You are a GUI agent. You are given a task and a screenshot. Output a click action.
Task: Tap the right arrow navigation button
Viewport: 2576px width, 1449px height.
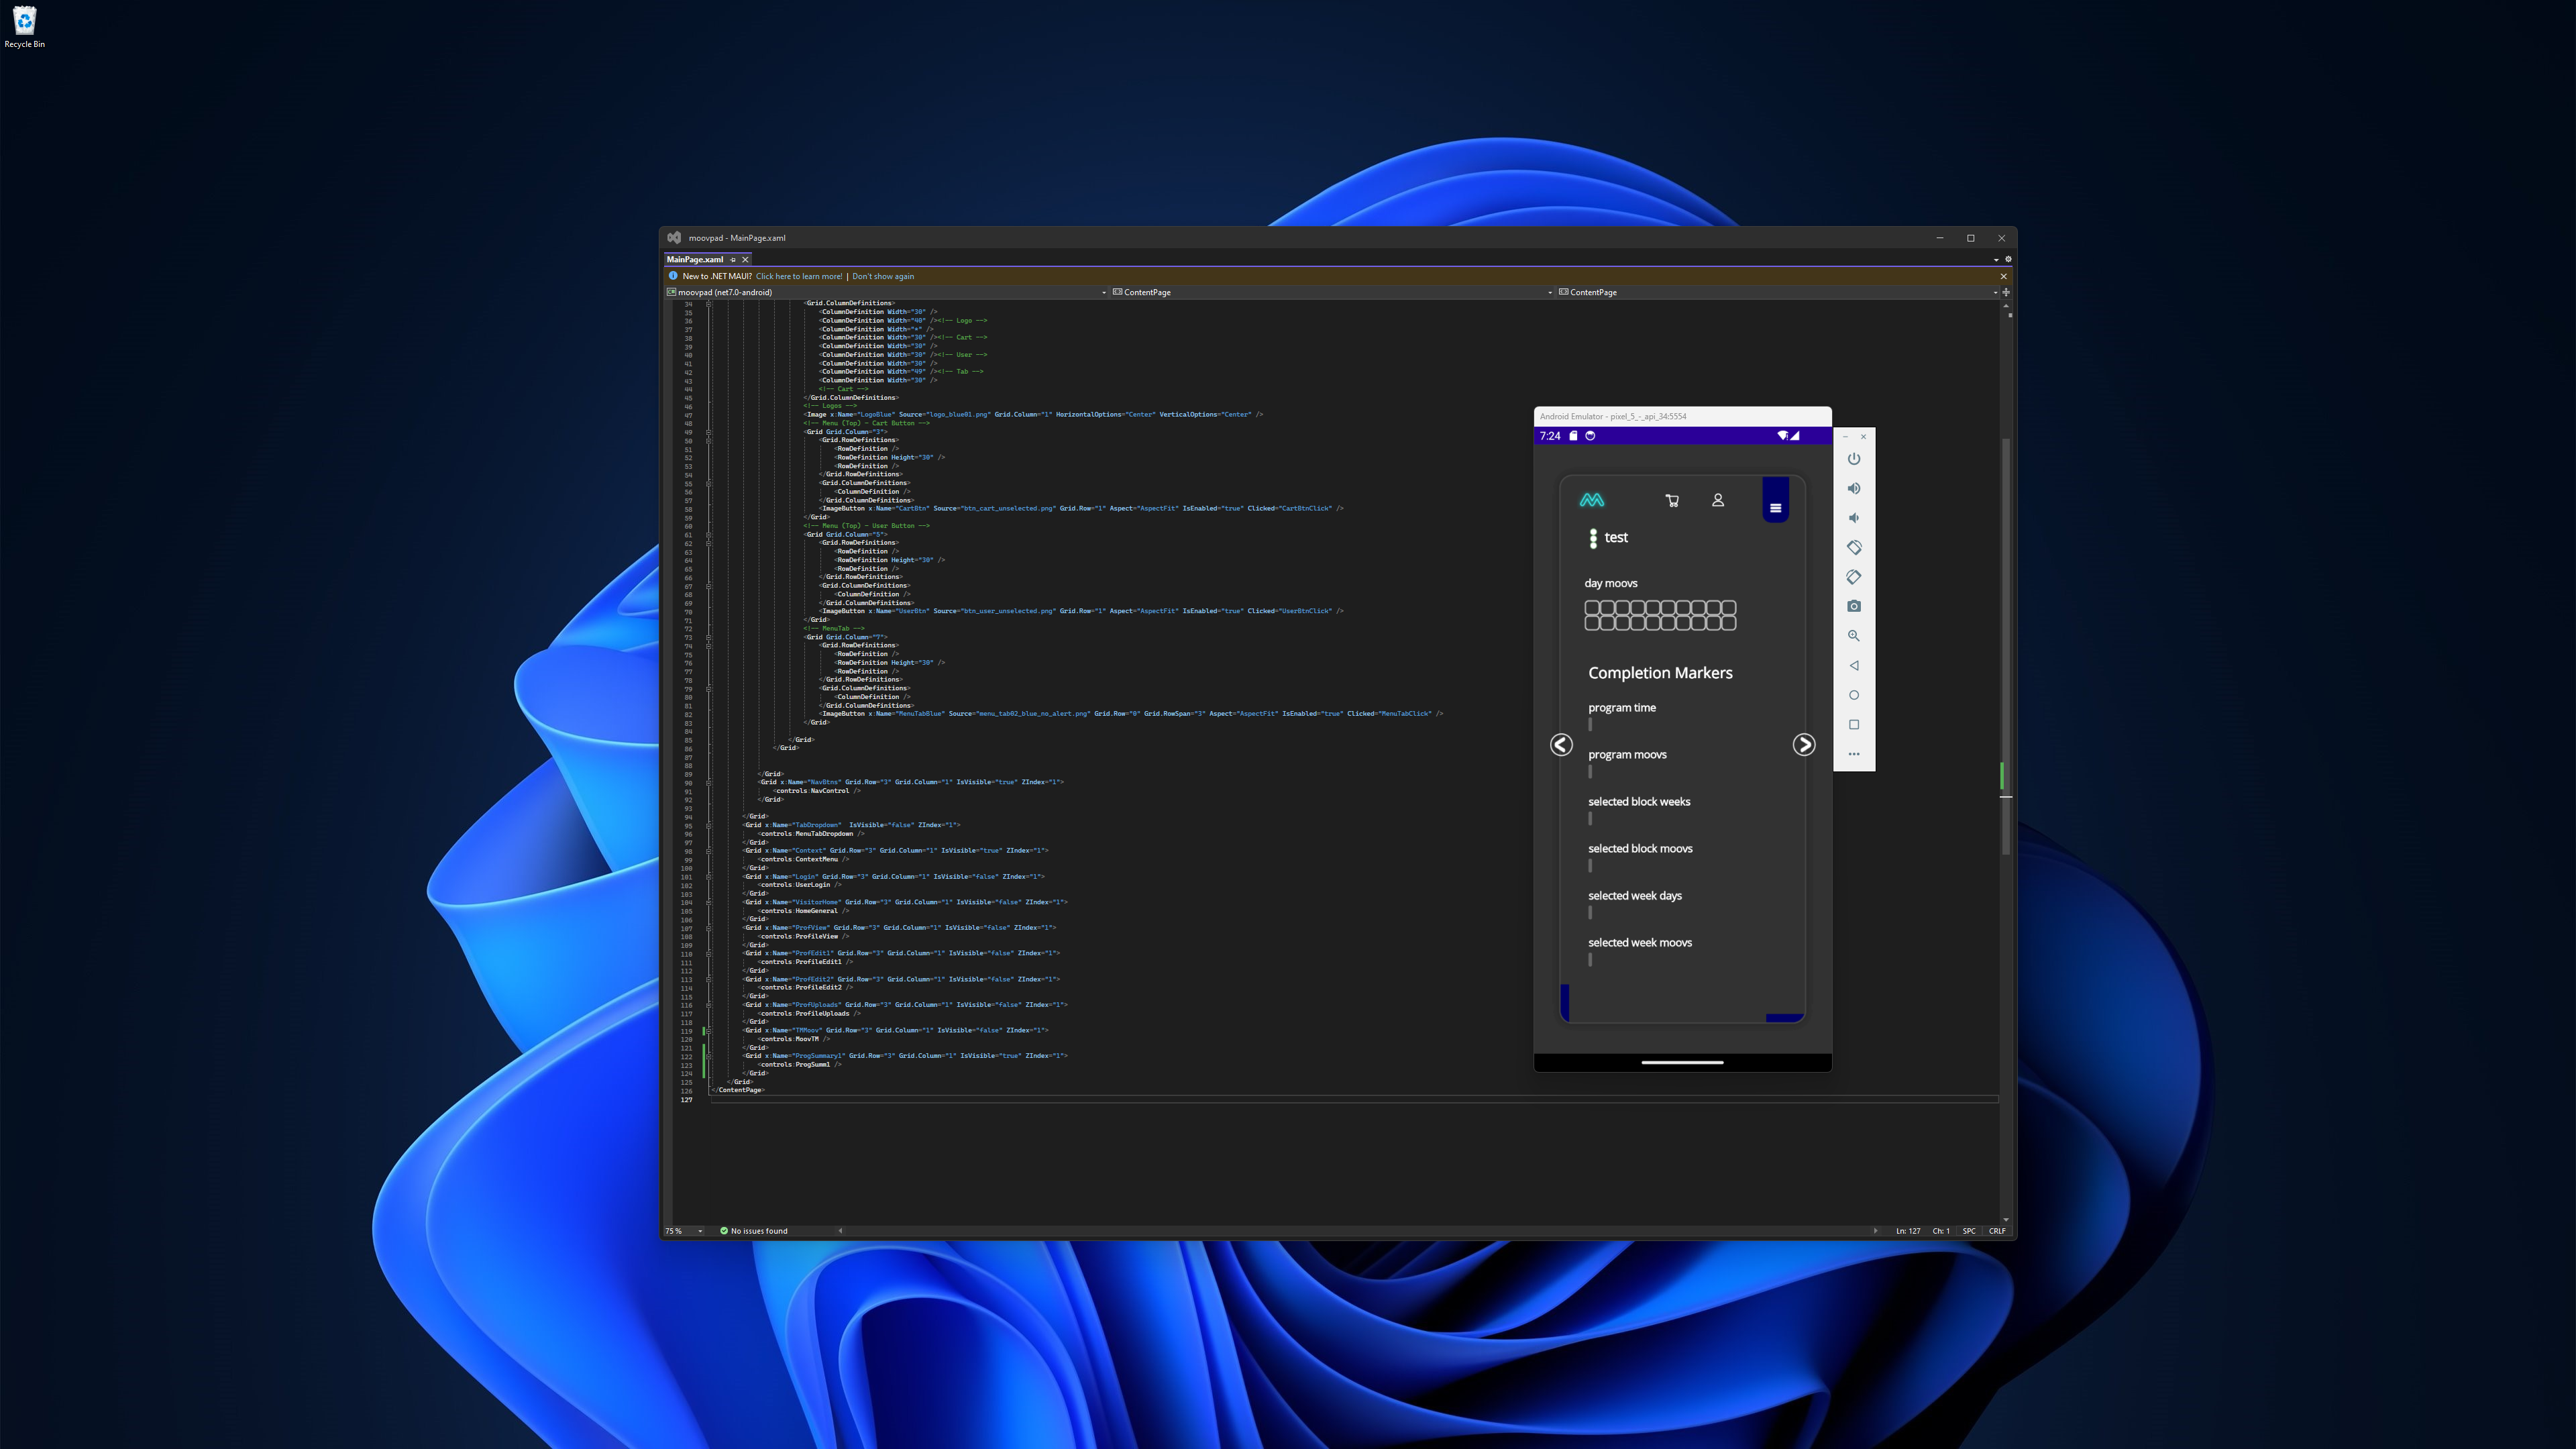1804,745
